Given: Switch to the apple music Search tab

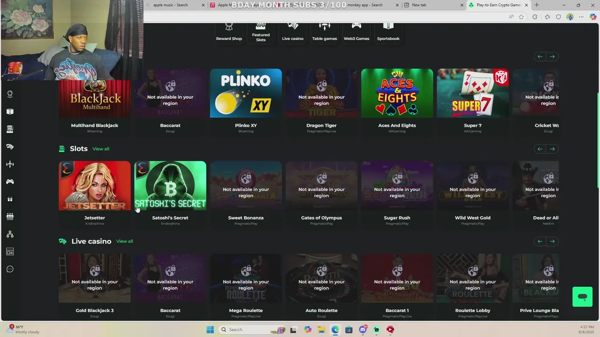Looking at the screenshot, I should point(174,5).
